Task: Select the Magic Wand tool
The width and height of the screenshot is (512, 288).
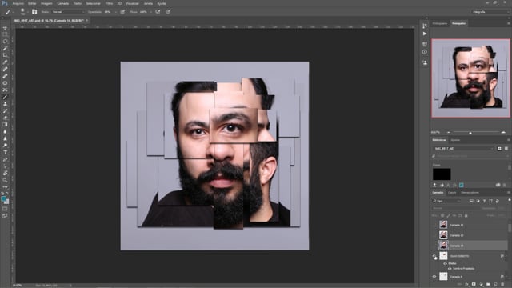Action: 5,48
